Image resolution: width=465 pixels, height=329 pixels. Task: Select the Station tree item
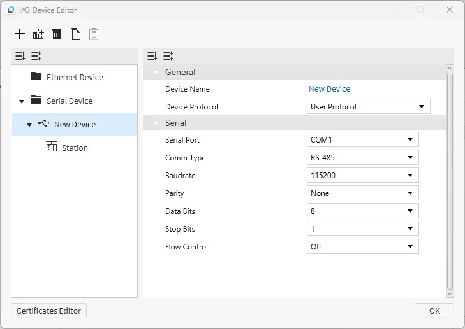[x=75, y=148]
